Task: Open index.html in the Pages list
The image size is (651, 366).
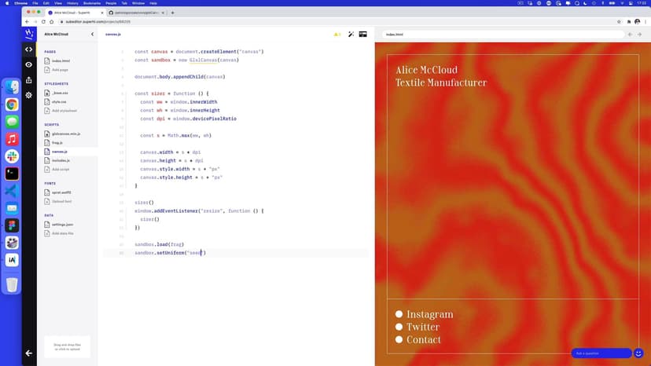Action: tap(61, 60)
